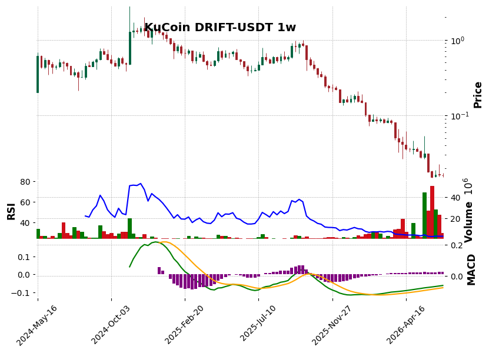Click the tallest red volume bar
Image resolution: width=489 pixels, height=353 pixels.
[432, 212]
